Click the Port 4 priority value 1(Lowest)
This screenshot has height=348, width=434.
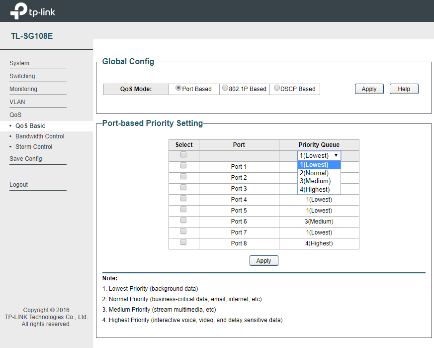pos(319,200)
